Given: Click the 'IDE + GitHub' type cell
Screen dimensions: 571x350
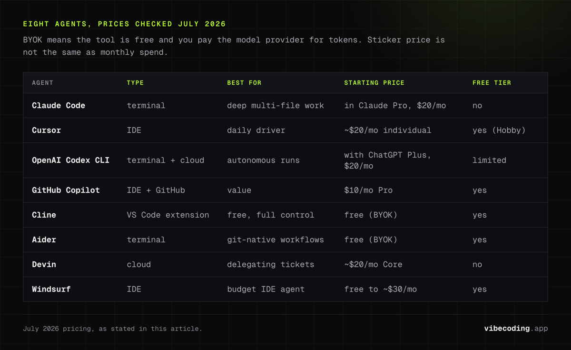Looking at the screenshot, I should coord(156,190).
